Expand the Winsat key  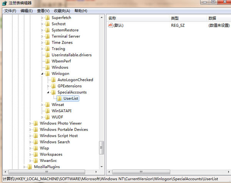(x=42, y=105)
